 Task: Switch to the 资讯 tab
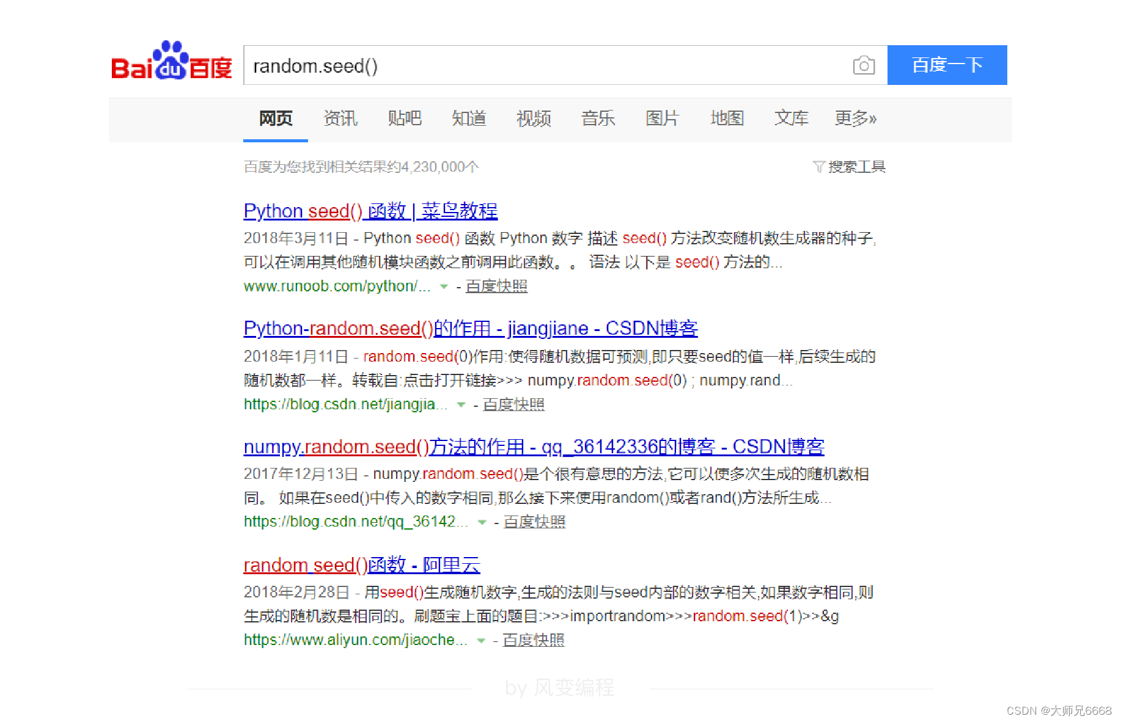pos(340,118)
